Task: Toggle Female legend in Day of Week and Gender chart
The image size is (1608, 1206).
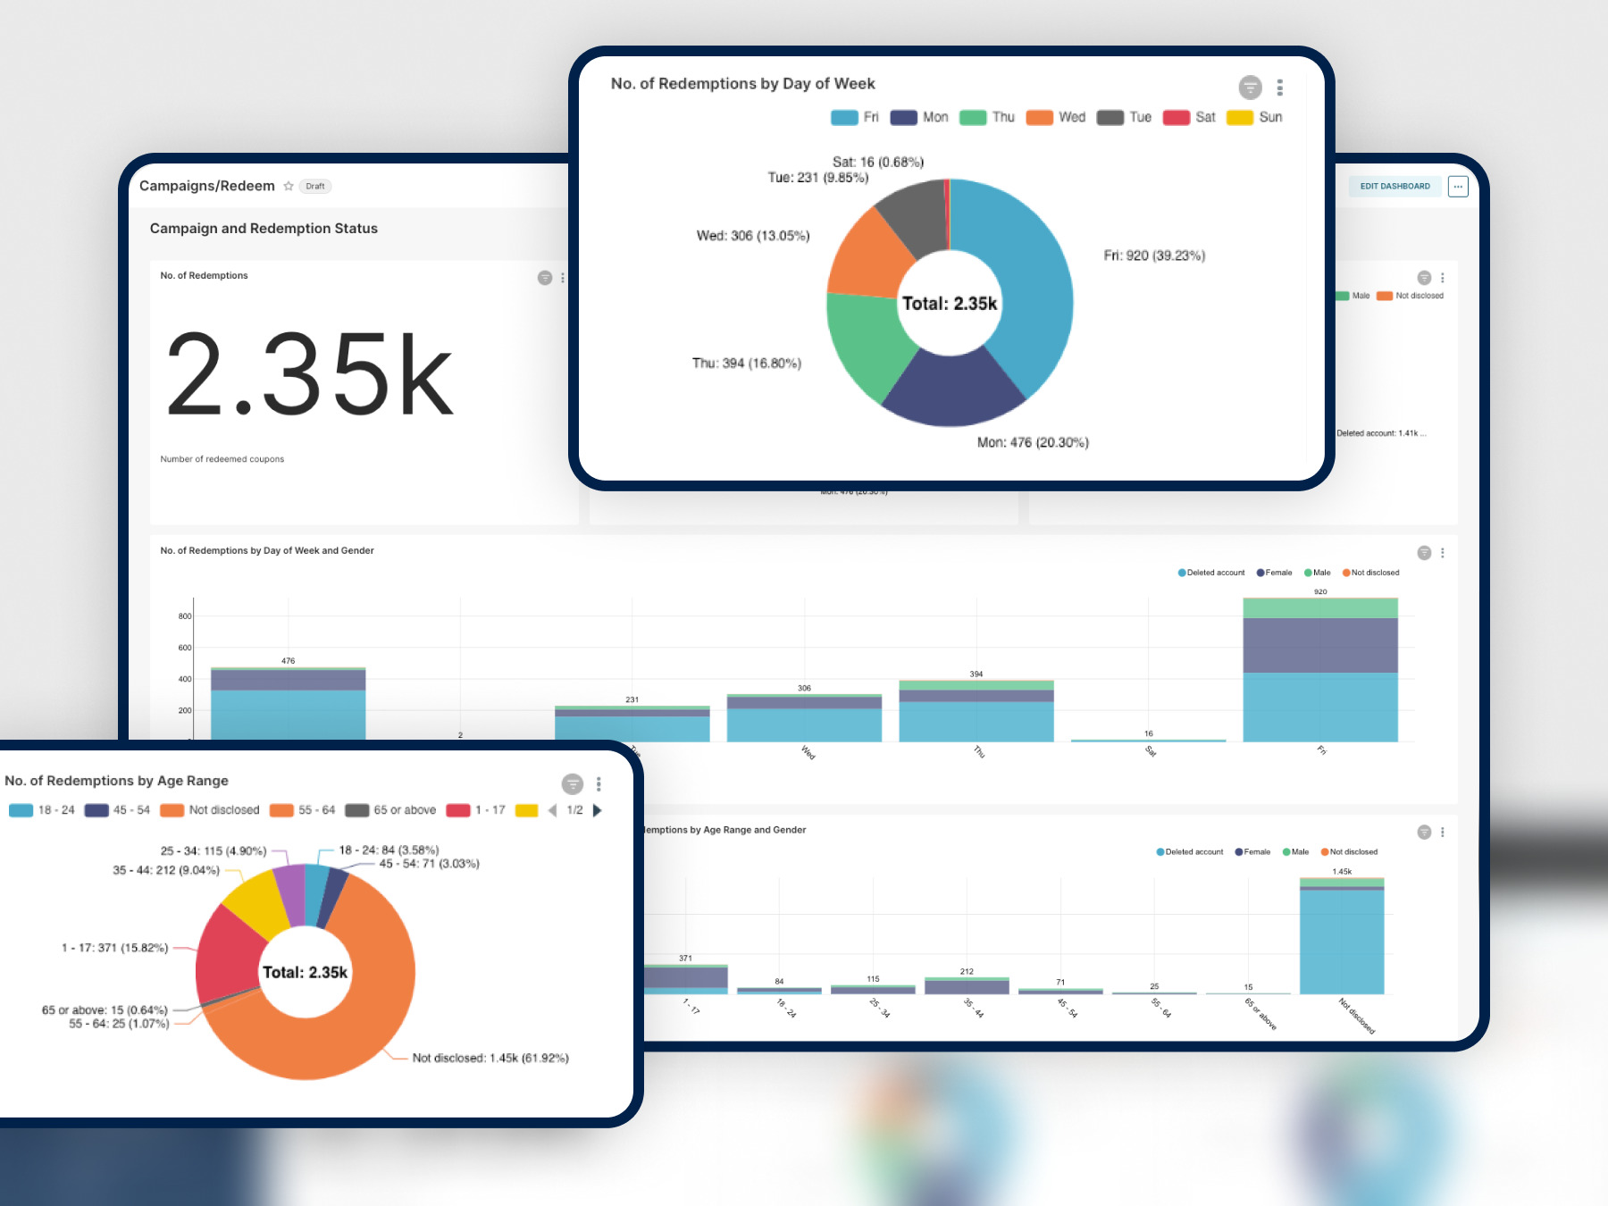Action: pyautogui.click(x=1275, y=573)
